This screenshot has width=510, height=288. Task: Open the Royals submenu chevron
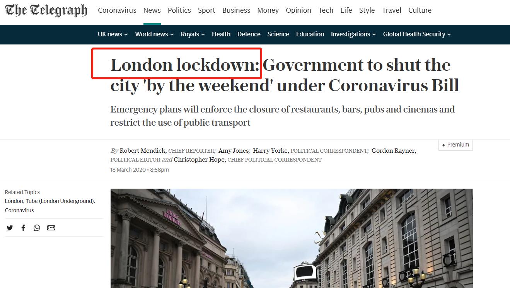point(203,34)
